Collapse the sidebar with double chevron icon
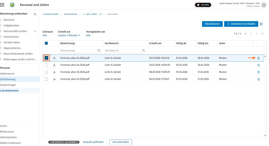Screen dimensions: 269x146 coord(35,14)
